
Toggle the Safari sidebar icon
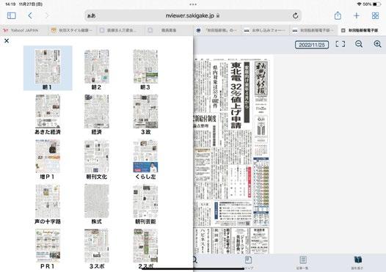(12, 15)
